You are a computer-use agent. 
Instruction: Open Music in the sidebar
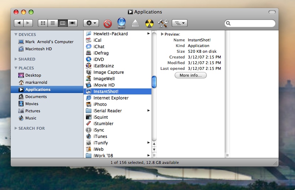click(x=47, y=118)
